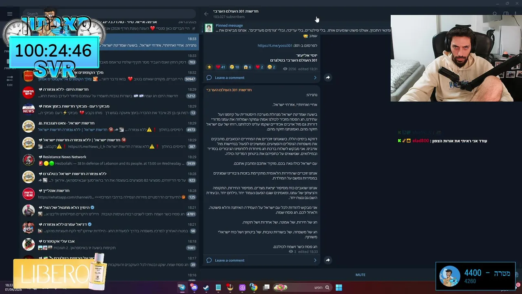Go back using the chat header arrow
Screen dimensions: 522x294
coord(206,14)
